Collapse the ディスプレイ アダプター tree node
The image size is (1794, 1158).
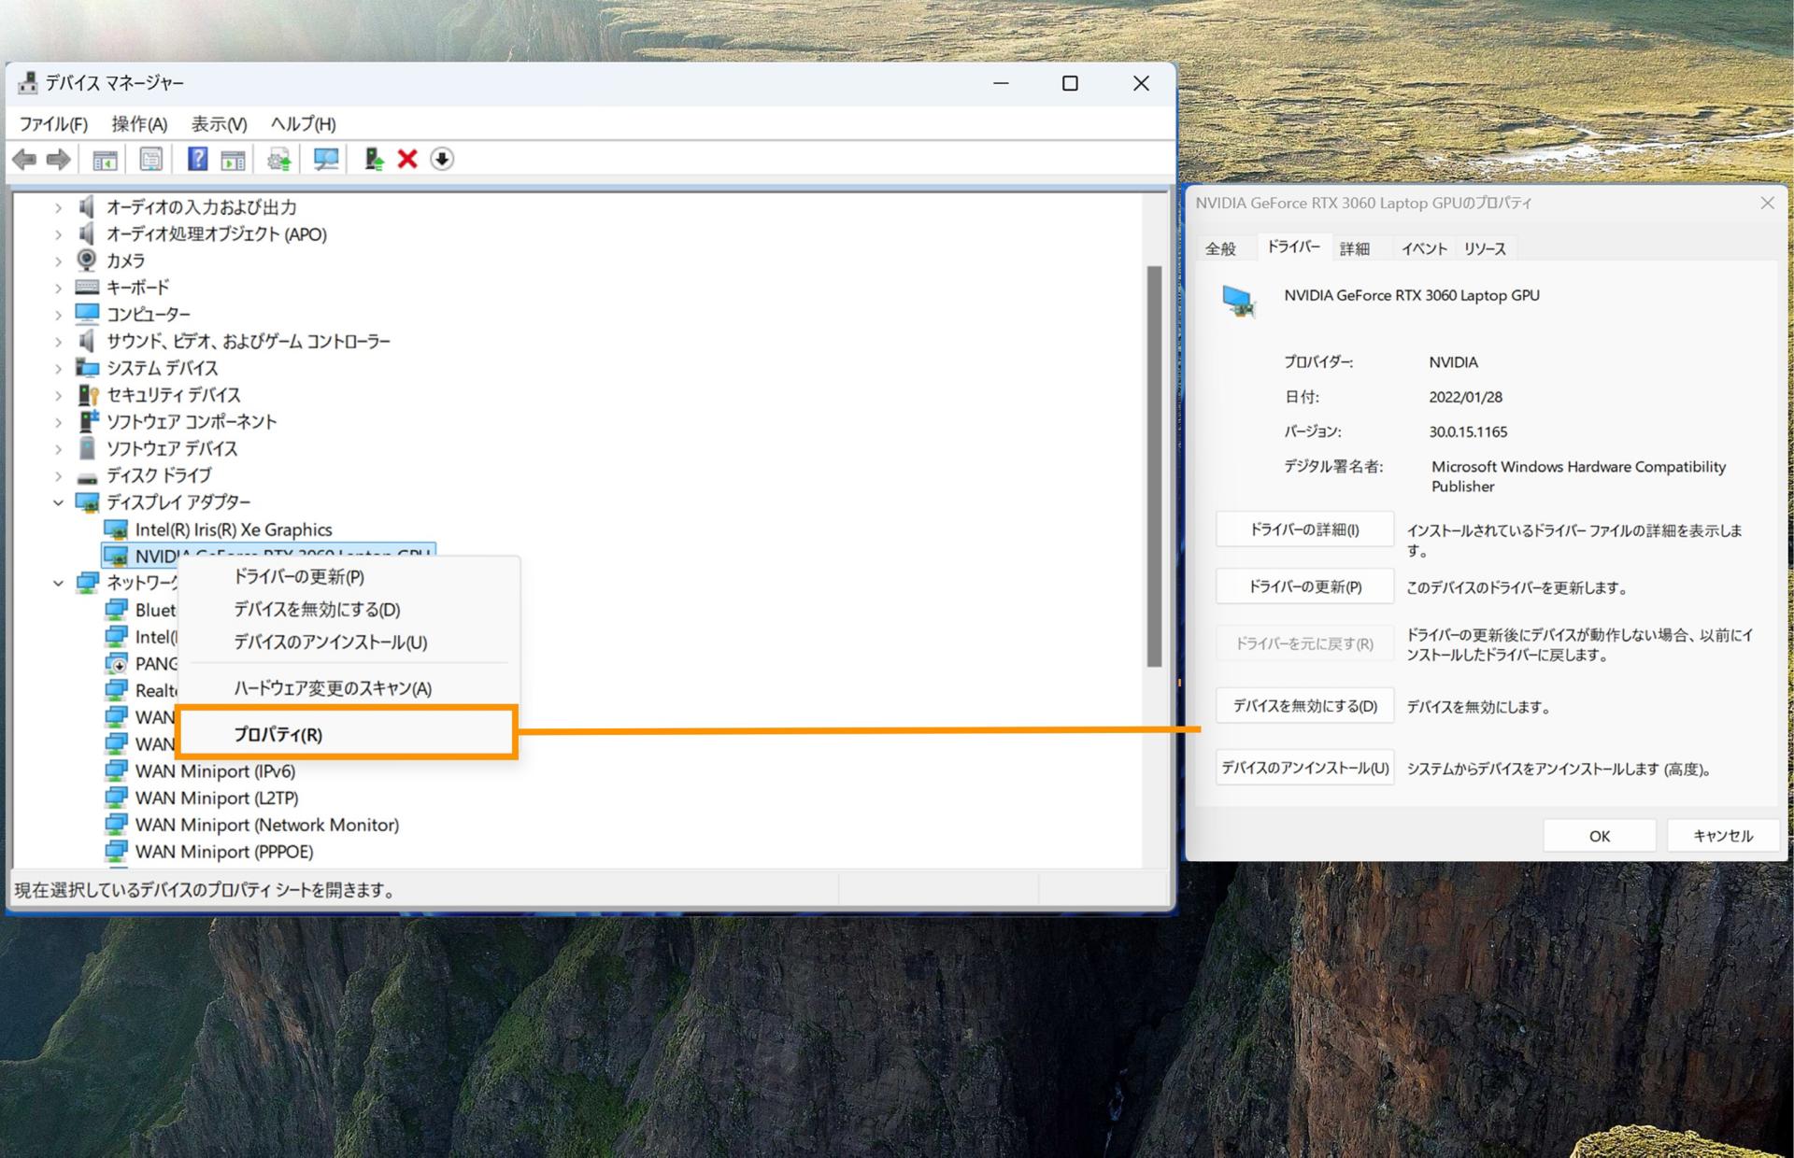pos(58,502)
